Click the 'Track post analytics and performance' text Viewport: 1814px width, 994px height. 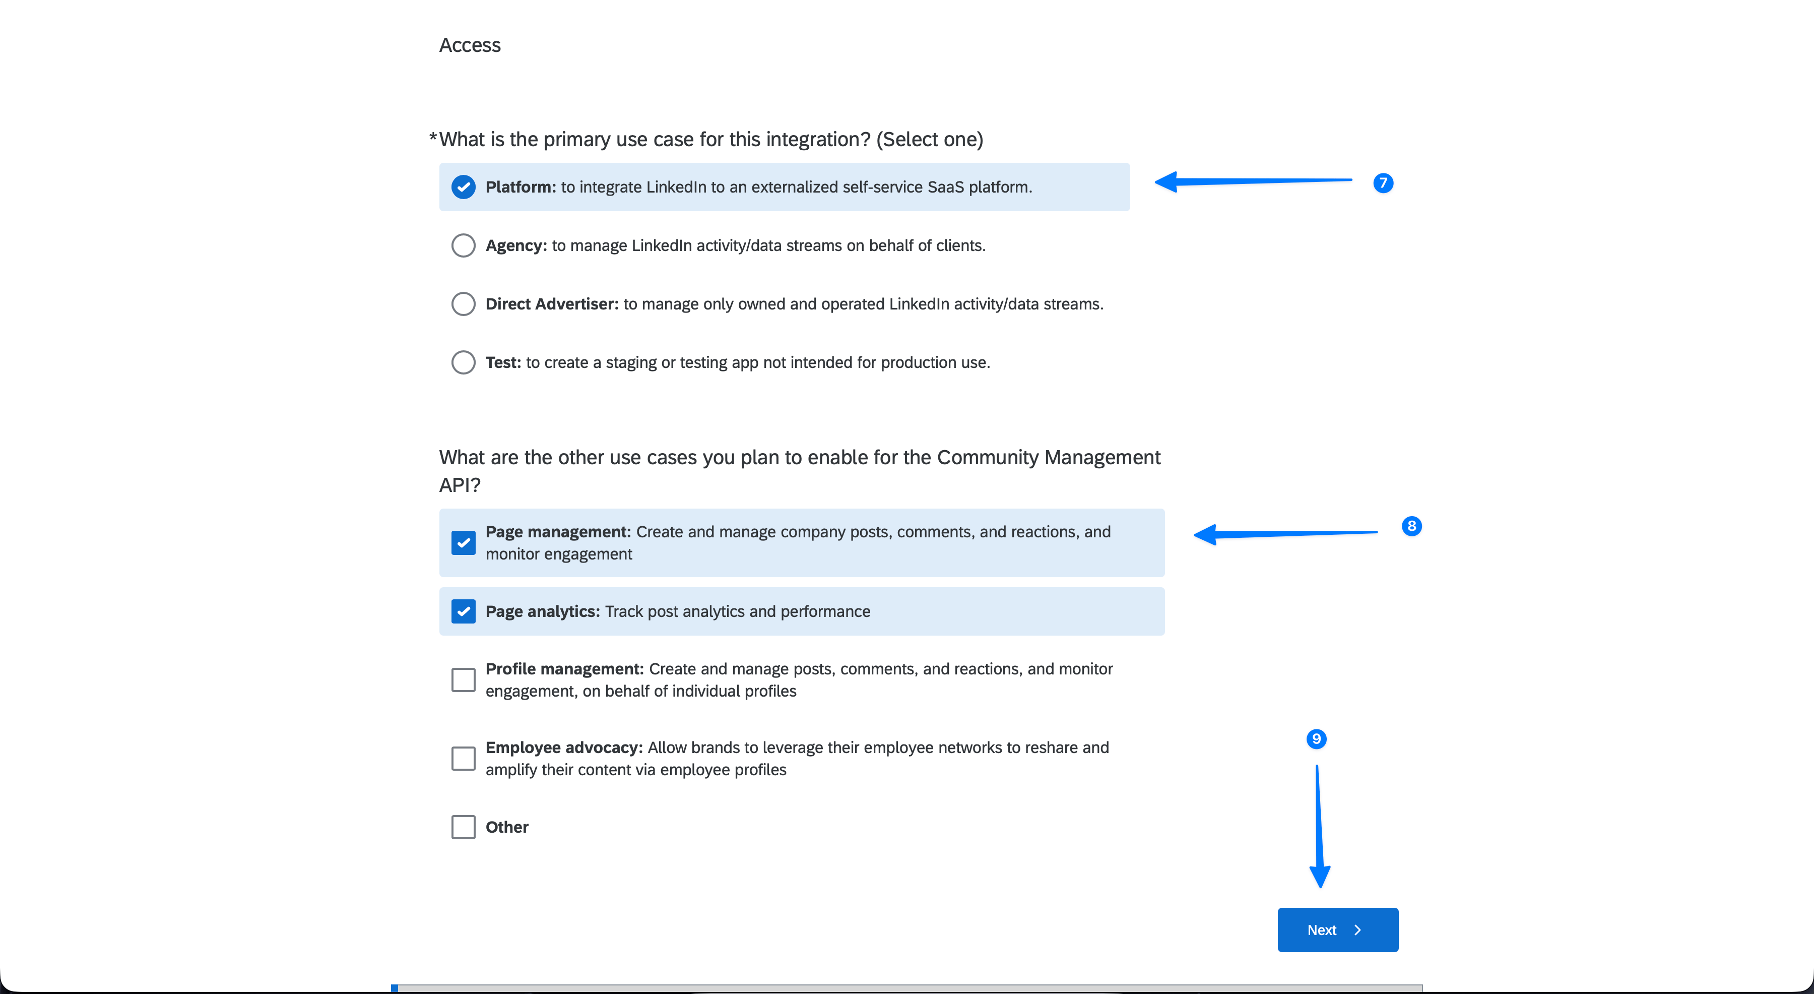737,611
